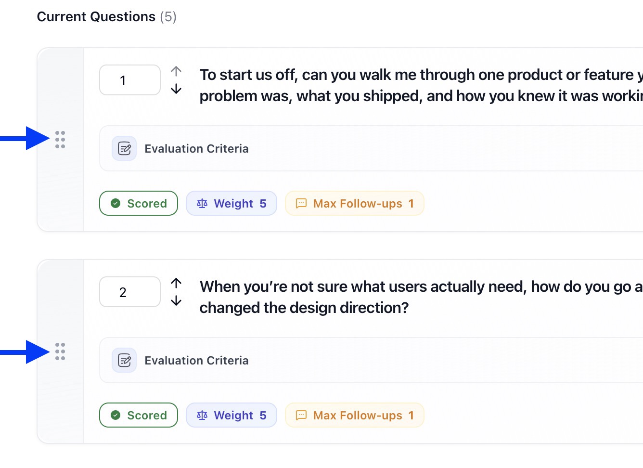Open Weight 5 selector on question 2

[x=231, y=415]
